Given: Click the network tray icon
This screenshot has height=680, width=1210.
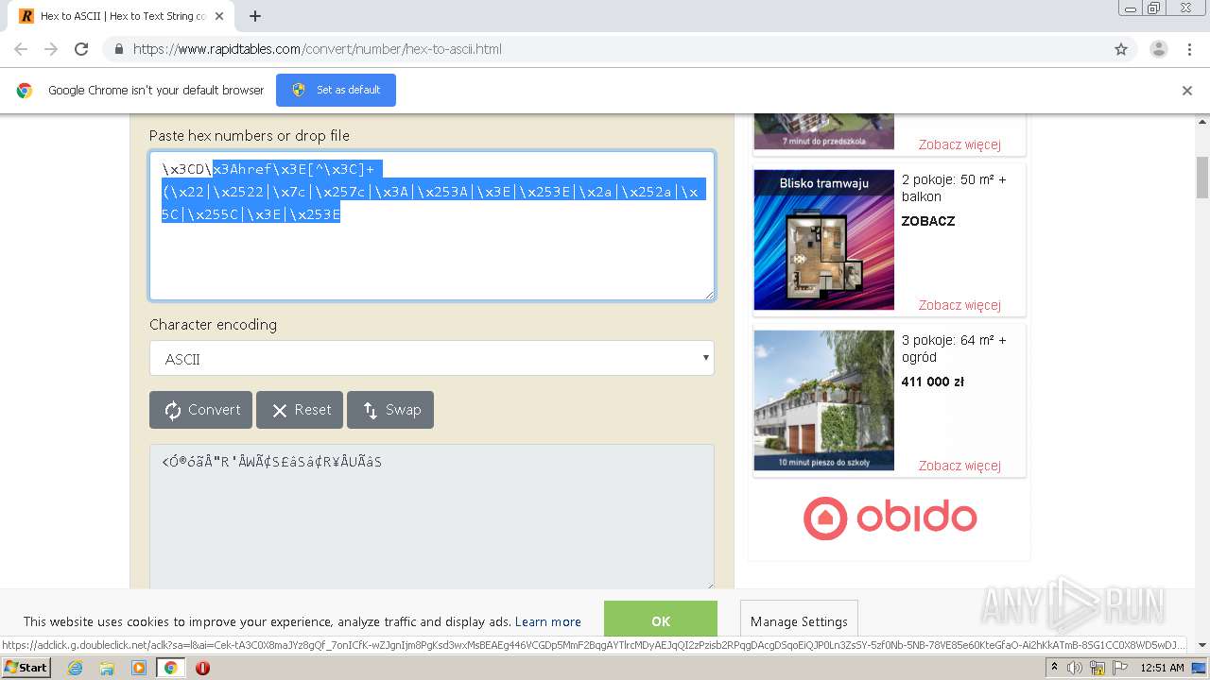Looking at the screenshot, I should pos(1097,668).
